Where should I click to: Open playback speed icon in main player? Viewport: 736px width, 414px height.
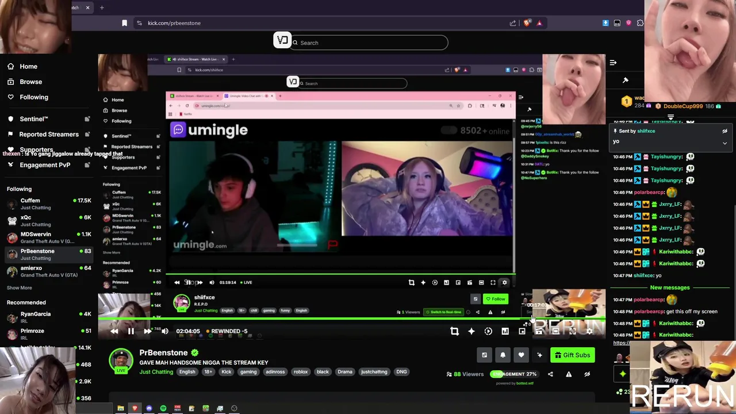(x=488, y=331)
